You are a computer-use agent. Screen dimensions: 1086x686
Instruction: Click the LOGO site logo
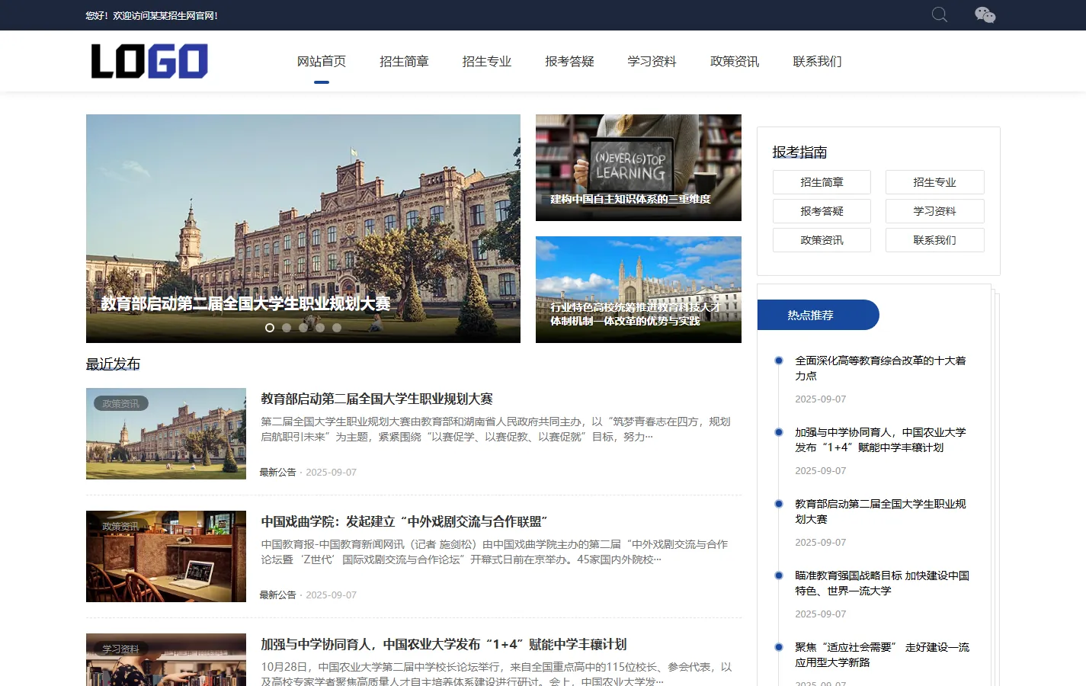[x=149, y=61]
